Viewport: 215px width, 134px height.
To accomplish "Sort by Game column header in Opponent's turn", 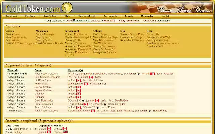I will coord(38,70).
